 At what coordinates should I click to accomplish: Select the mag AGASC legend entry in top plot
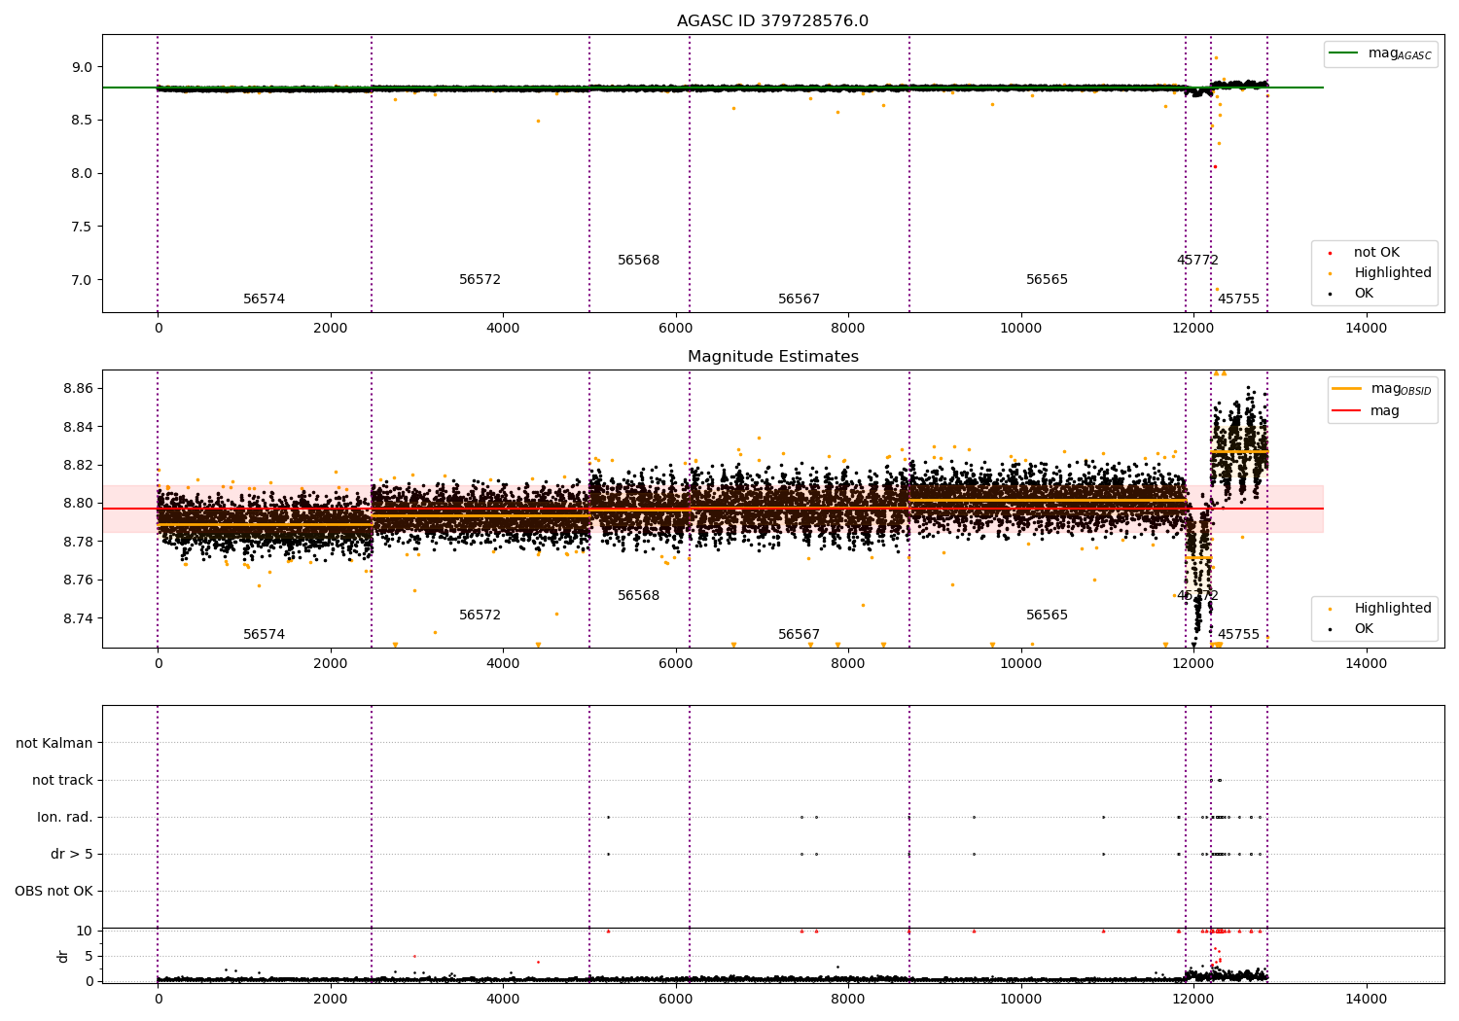point(1381,53)
